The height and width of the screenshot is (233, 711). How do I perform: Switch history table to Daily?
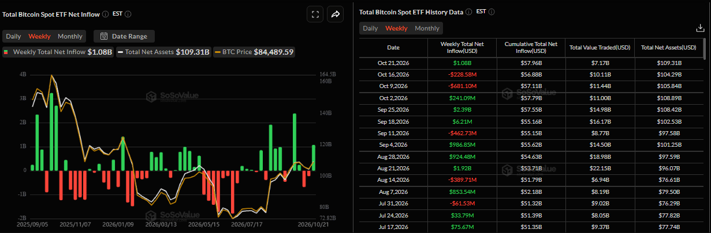tap(370, 28)
